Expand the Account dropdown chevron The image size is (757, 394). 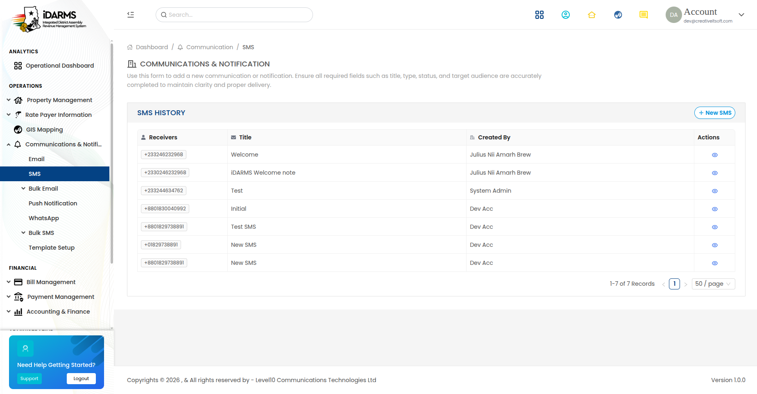click(741, 15)
